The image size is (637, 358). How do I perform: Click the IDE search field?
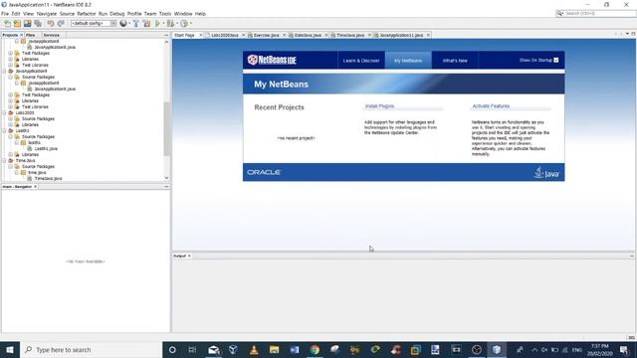(x=595, y=13)
